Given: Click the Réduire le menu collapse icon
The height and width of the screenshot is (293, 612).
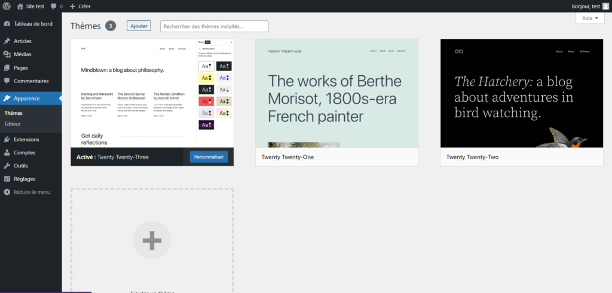Looking at the screenshot, I should tap(7, 192).
